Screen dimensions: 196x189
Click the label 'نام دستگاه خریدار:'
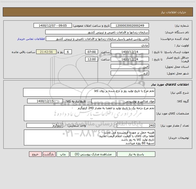(x=177, y=32)
